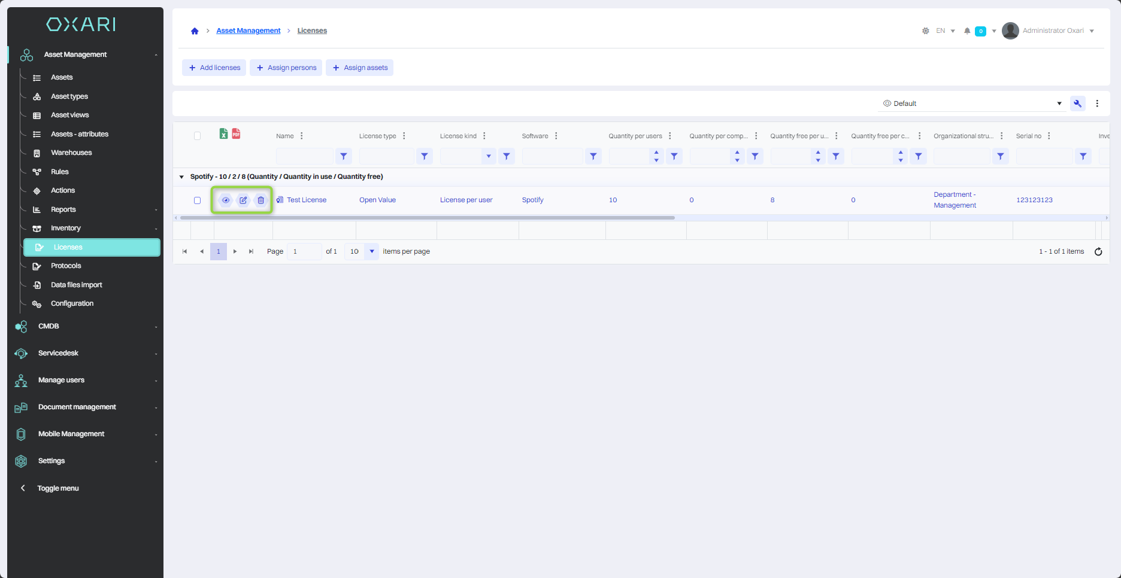Toggle the select-all header checkbox

197,136
